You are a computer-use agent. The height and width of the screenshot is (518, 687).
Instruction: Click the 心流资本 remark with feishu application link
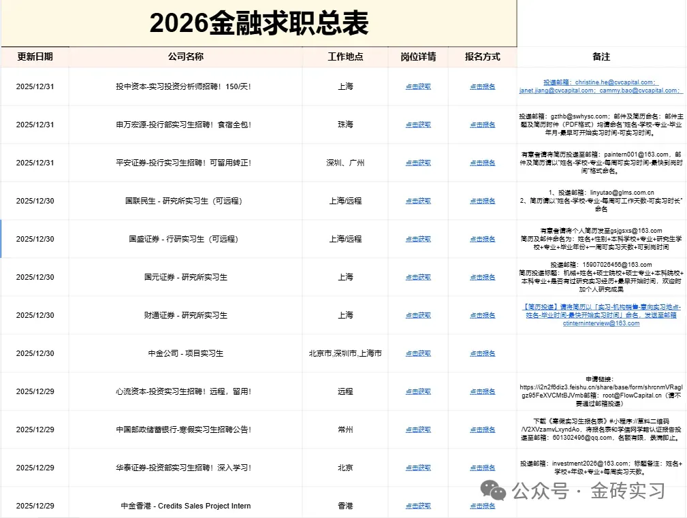[x=601, y=391]
